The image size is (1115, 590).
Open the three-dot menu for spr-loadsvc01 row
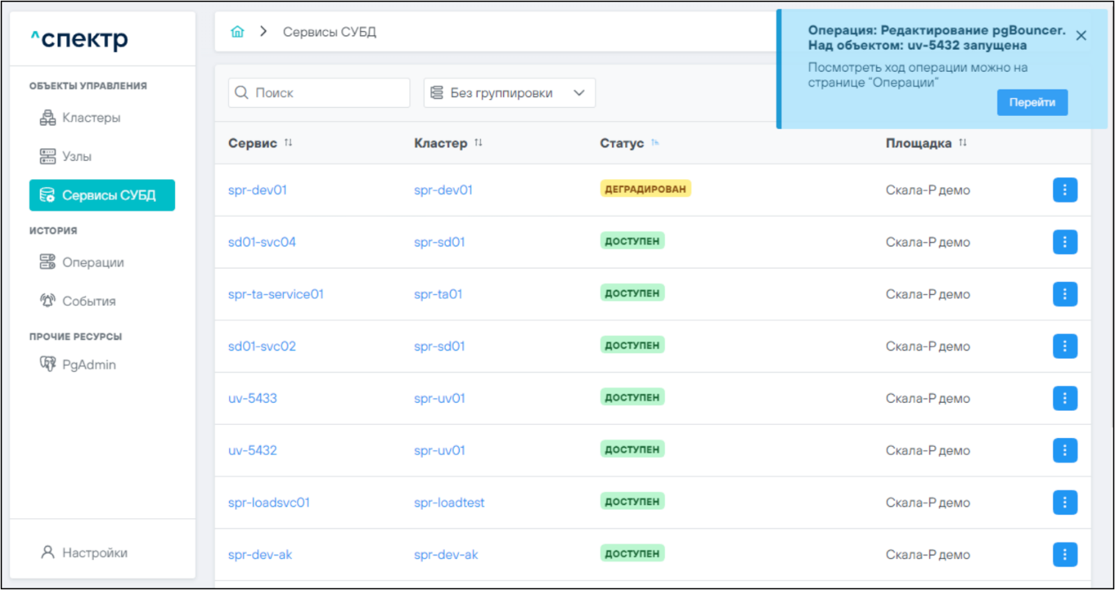pyautogui.click(x=1064, y=503)
